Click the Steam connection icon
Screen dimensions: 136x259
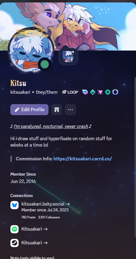(x=15, y=243)
